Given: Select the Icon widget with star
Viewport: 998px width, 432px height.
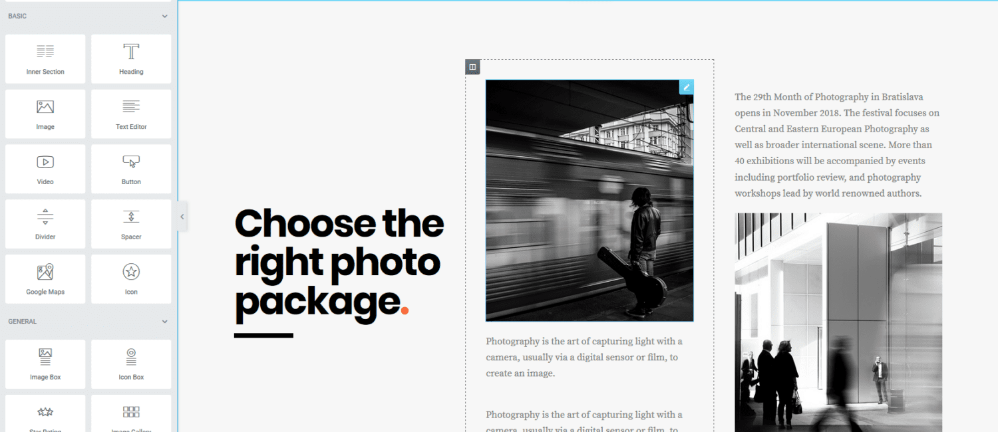Looking at the screenshot, I should click(x=131, y=279).
